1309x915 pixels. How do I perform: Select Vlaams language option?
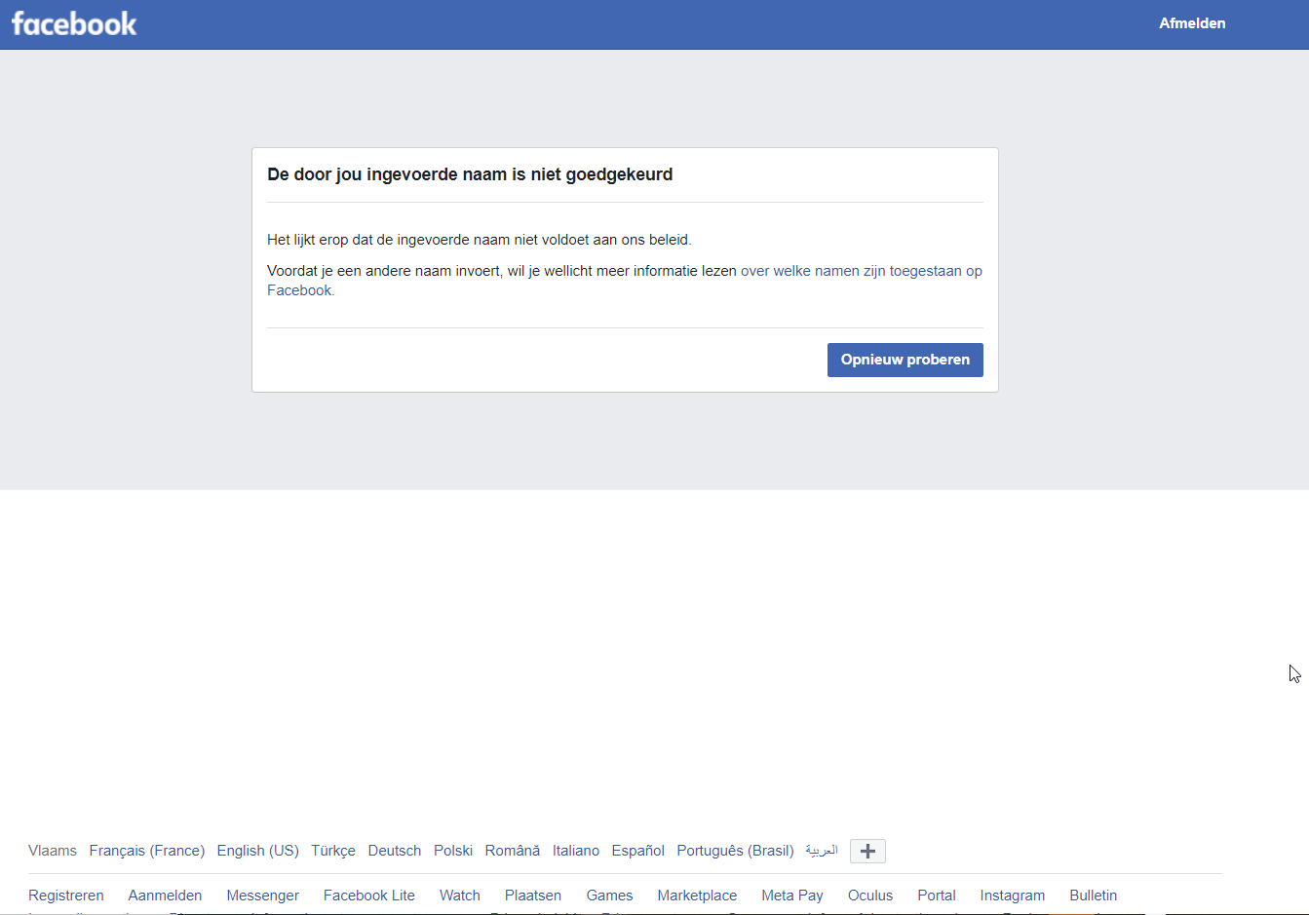(53, 851)
